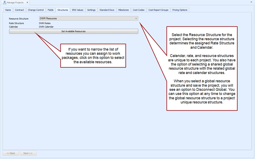This screenshot has height=159, width=255.
Task: Open the Cost Report Groups tab
Action: (x=158, y=10)
